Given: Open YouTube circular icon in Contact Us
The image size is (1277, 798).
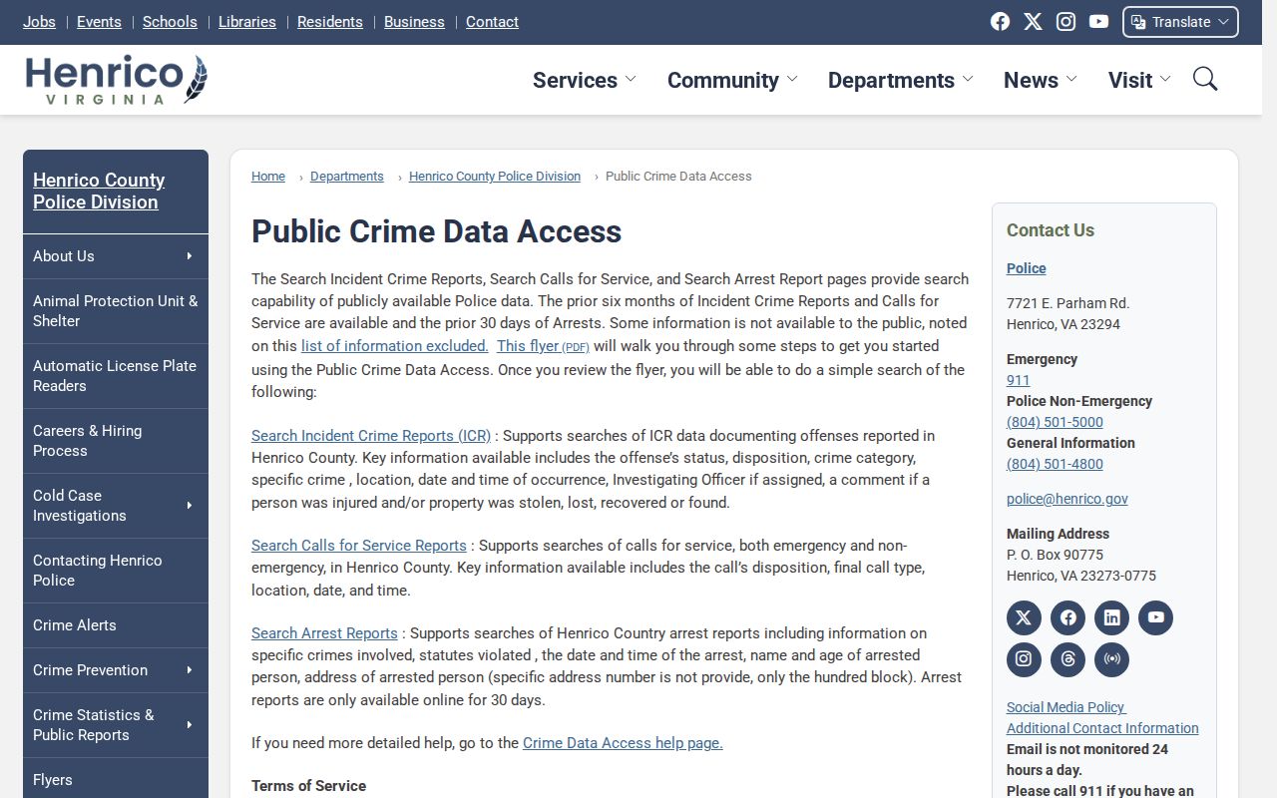Looking at the screenshot, I should tap(1155, 617).
